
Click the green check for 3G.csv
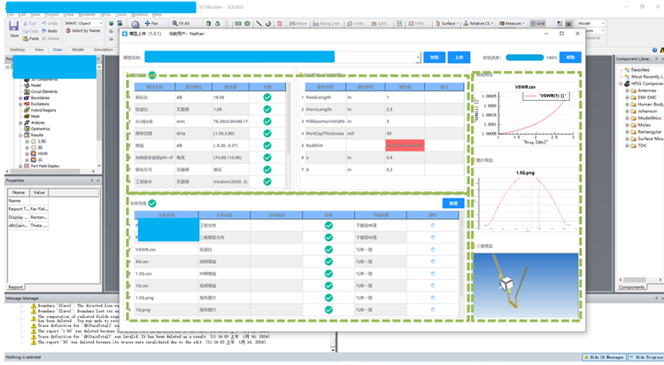tap(328, 261)
